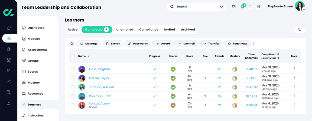Image resolution: width=312 pixels, height=121 pixels.
Task: Open notifications bell icon
Action: tap(242, 7)
